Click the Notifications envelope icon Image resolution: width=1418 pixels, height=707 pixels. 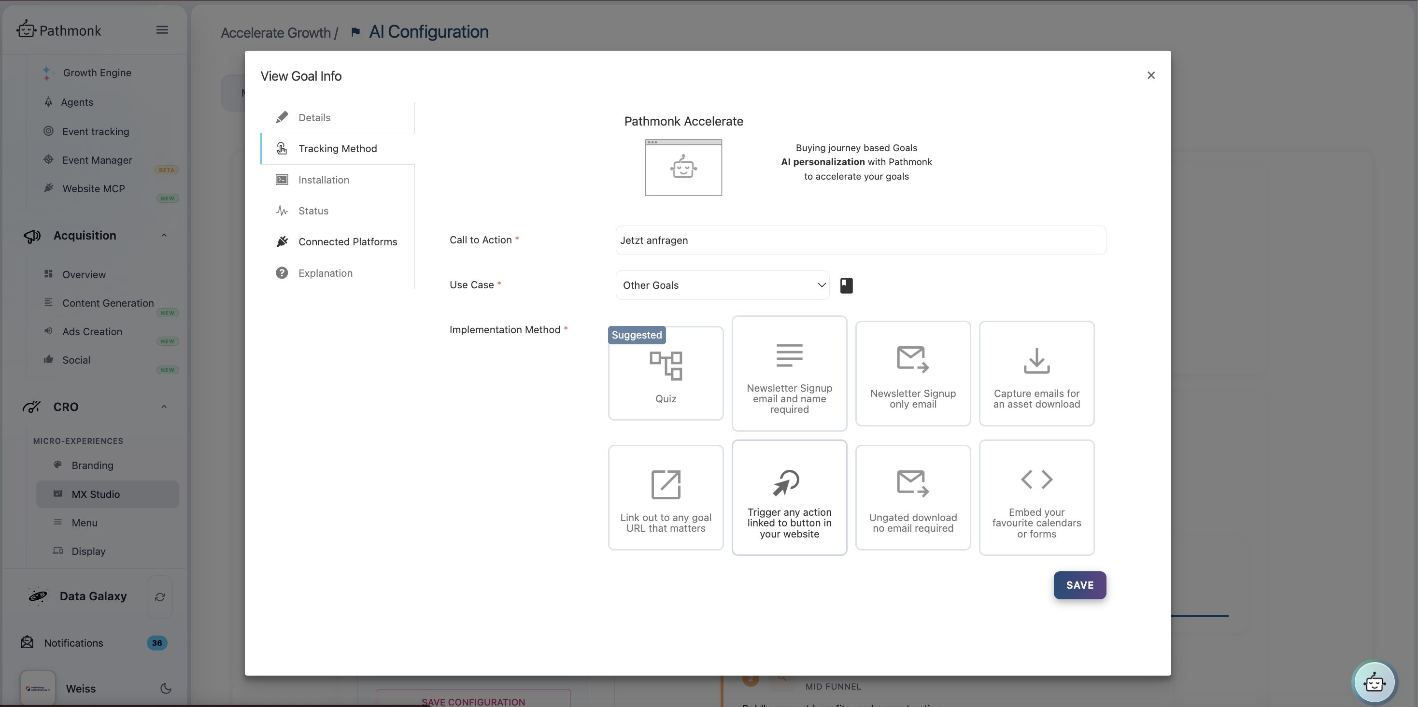[x=27, y=642]
